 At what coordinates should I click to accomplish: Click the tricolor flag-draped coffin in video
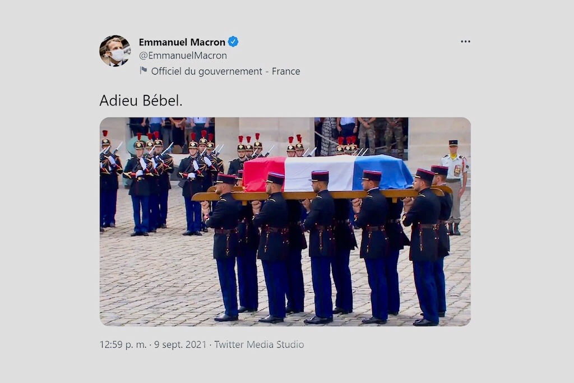click(327, 173)
